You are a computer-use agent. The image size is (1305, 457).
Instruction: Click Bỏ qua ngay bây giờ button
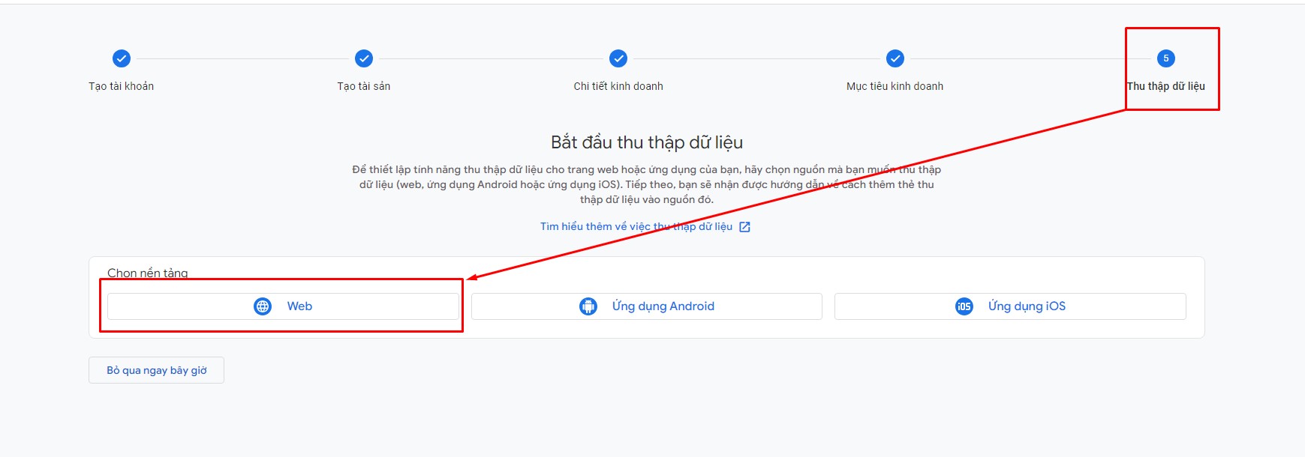[x=156, y=370]
